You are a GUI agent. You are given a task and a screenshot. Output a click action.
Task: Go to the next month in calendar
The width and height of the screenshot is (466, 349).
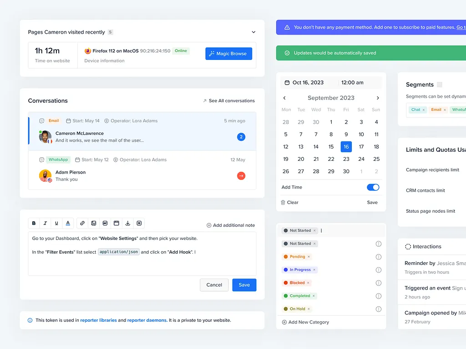[378, 98]
